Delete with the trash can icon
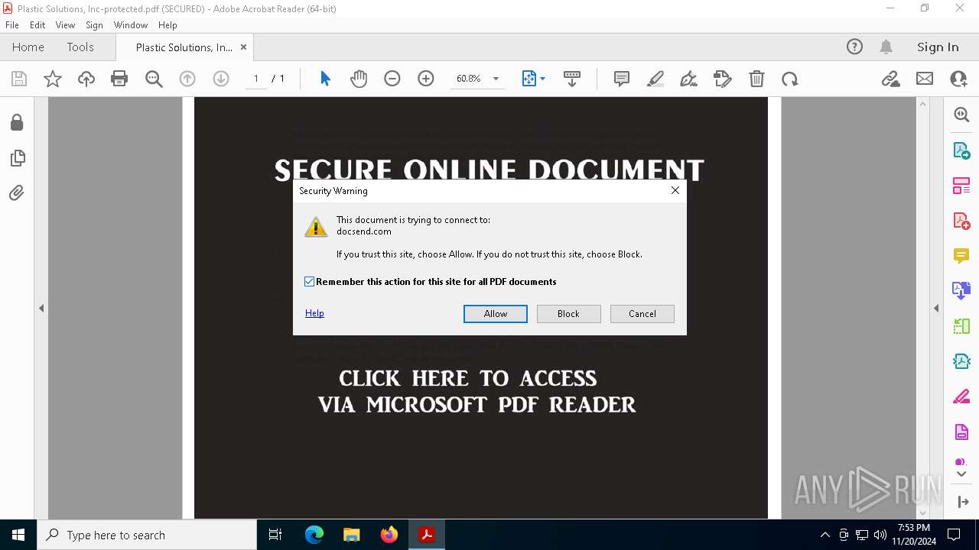979x550 pixels. pyautogui.click(x=756, y=79)
